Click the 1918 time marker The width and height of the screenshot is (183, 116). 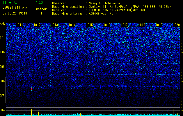click(x=142, y=25)
